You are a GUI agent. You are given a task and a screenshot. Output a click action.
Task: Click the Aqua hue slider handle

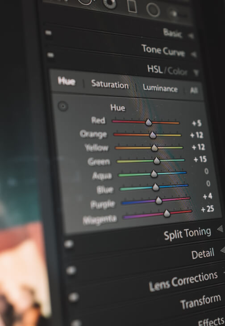(154, 174)
